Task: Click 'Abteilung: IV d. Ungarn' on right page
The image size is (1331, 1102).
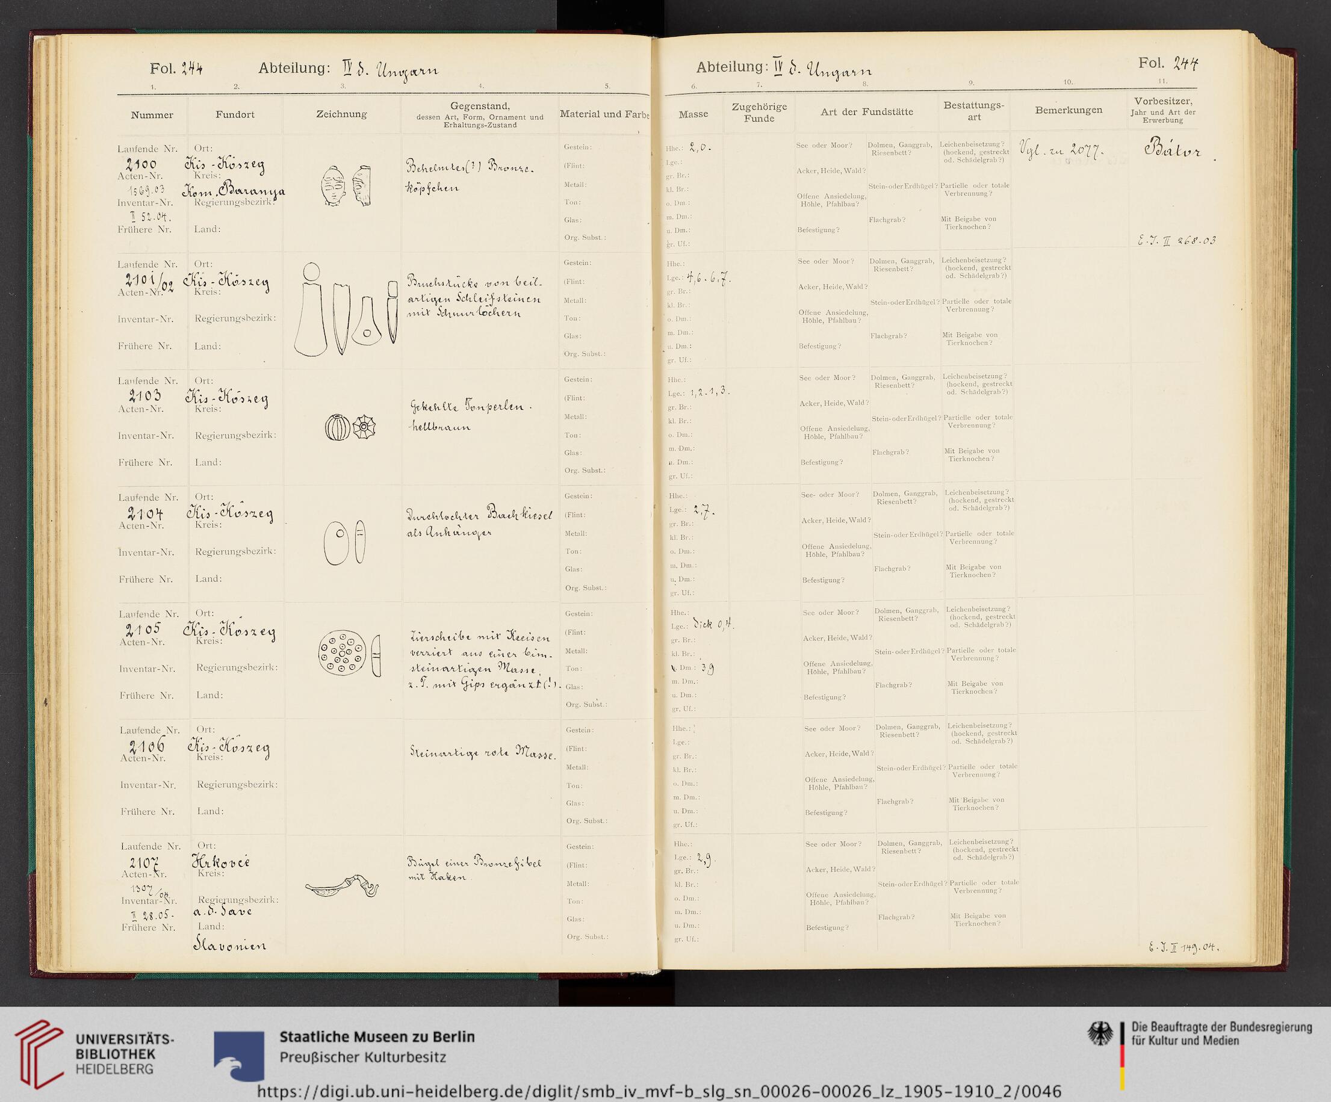Action: (x=784, y=69)
